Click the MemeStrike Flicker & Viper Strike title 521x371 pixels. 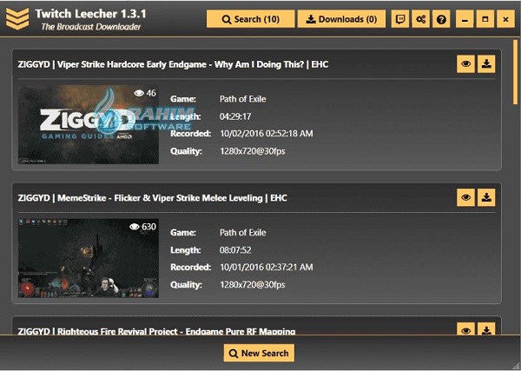(x=153, y=198)
